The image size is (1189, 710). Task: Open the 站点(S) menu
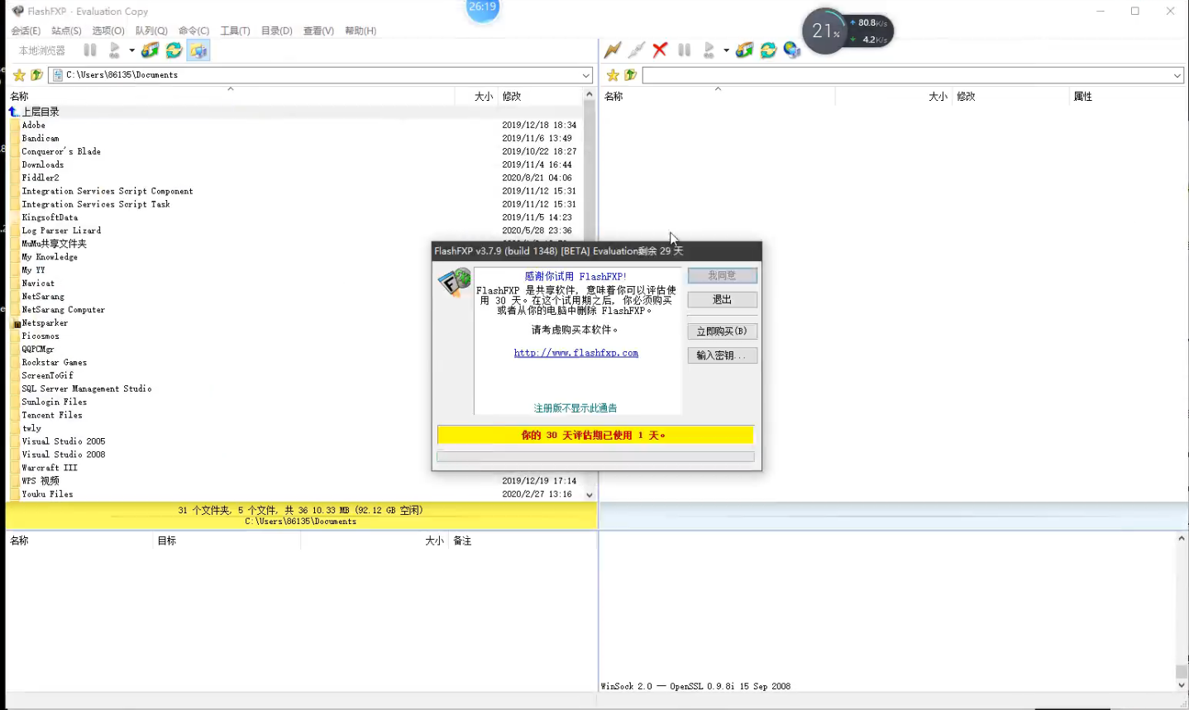tap(66, 31)
